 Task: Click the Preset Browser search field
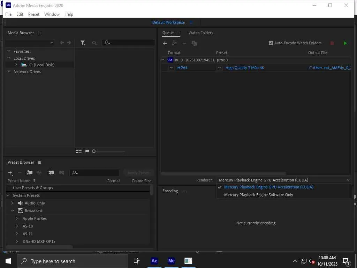coord(94,173)
